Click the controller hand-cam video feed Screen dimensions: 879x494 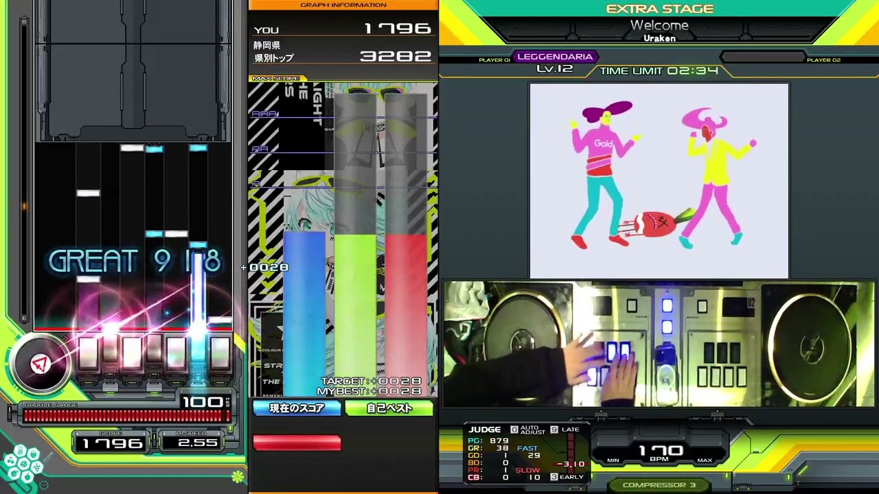(x=659, y=344)
